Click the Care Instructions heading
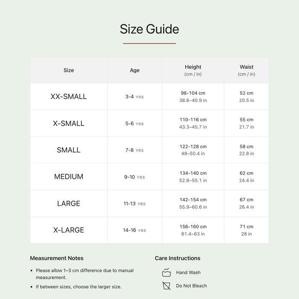This screenshot has height=299, width=299. coord(178,258)
